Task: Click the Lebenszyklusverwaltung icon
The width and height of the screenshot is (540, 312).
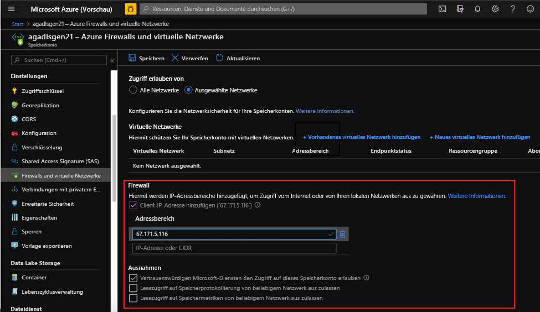Action: tap(14, 292)
